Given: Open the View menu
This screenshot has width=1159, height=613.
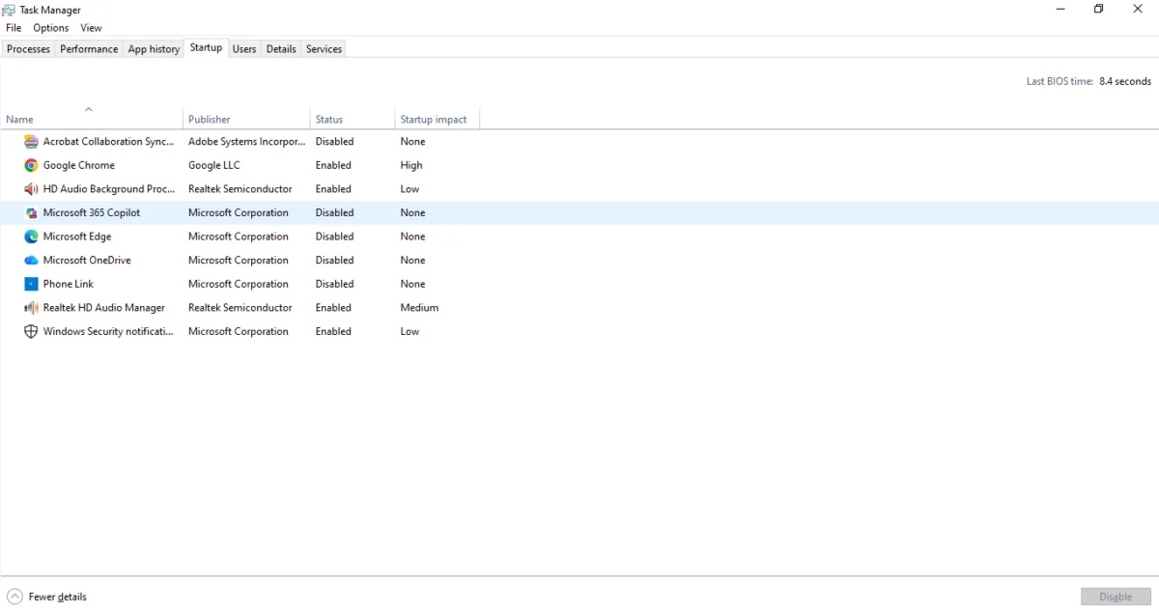Looking at the screenshot, I should coord(91,28).
